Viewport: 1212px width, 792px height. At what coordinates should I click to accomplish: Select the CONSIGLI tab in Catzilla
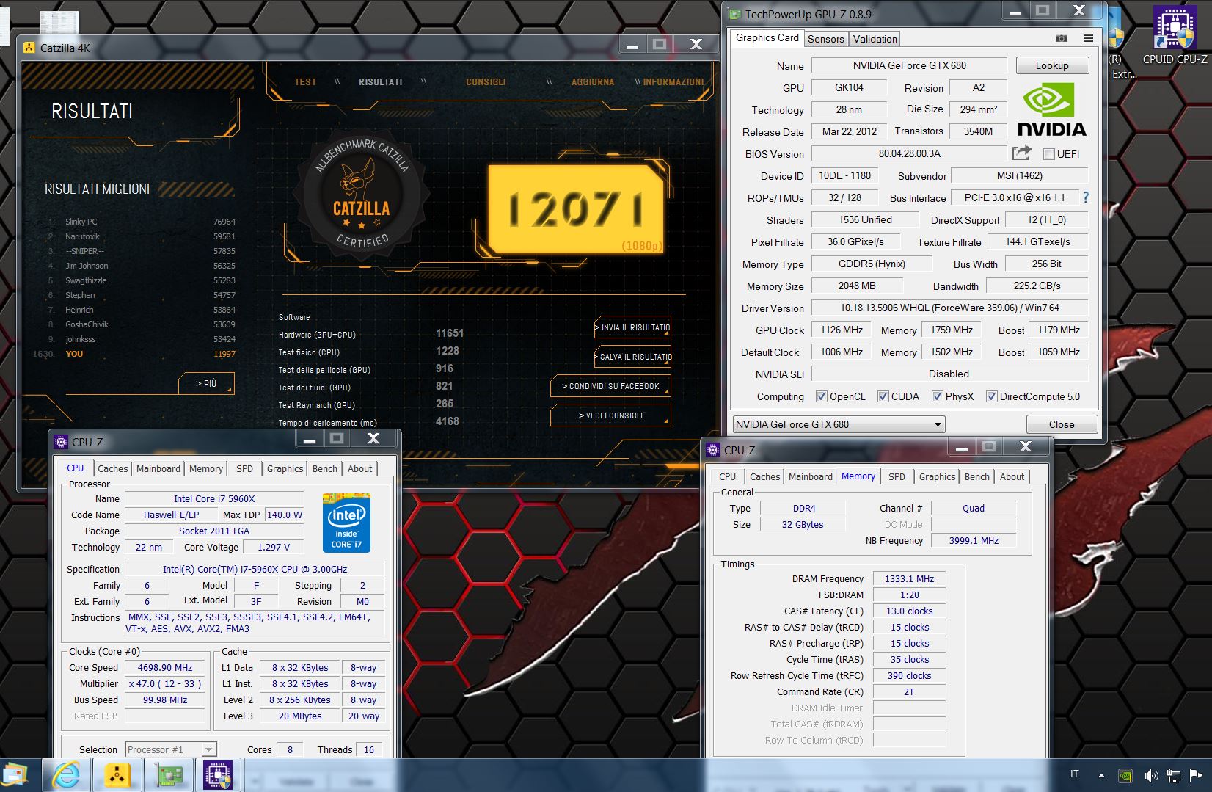tap(486, 82)
